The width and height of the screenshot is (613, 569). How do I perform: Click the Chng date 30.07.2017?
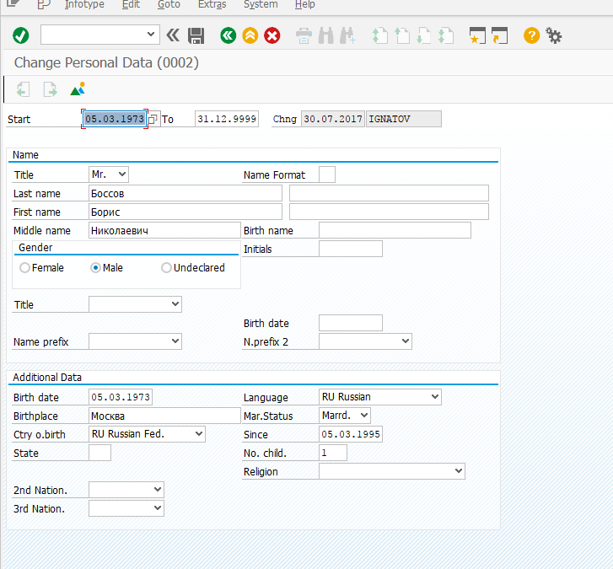click(333, 119)
